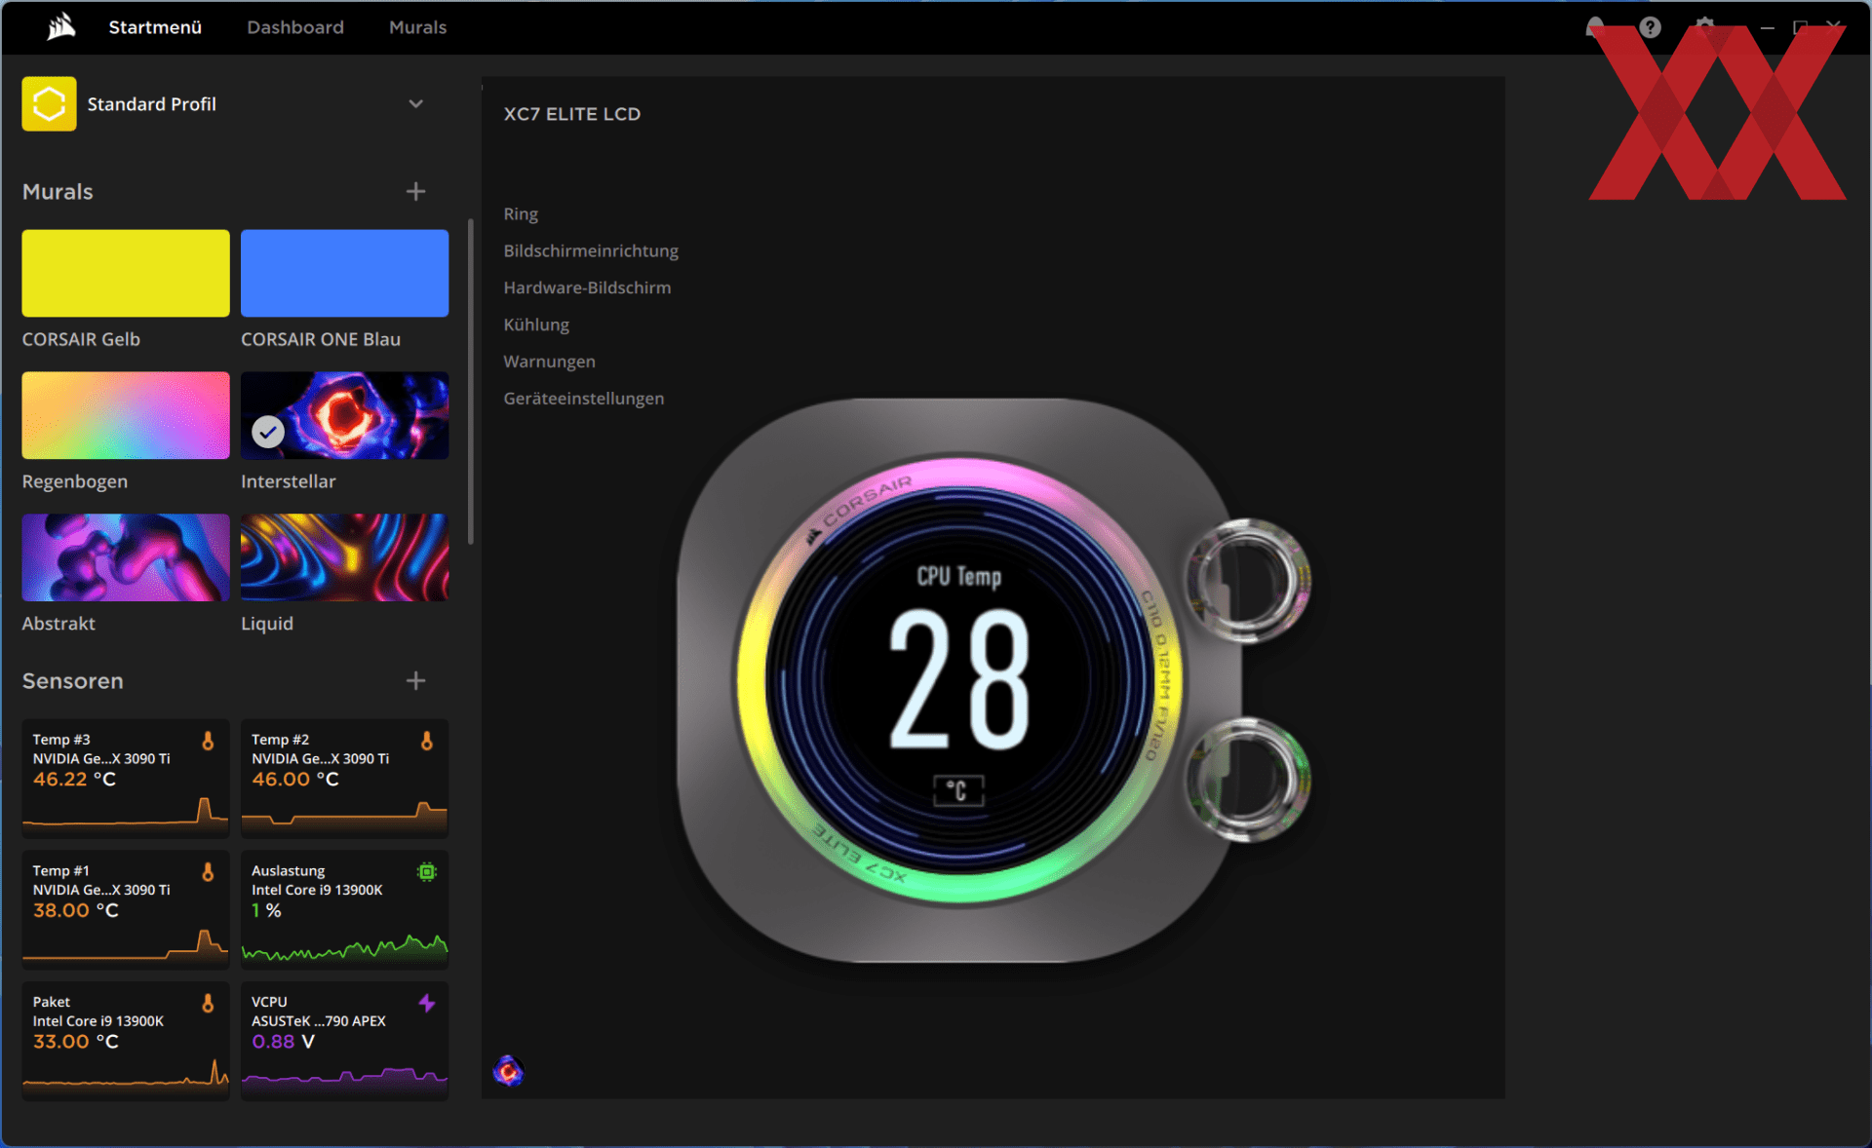Add a new mural with plus icon

[x=415, y=191]
